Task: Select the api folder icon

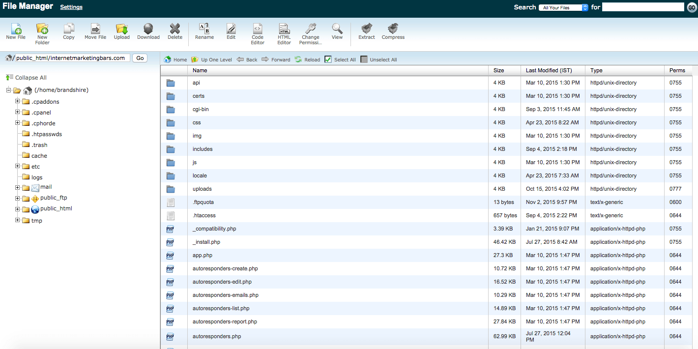Action: (x=171, y=83)
